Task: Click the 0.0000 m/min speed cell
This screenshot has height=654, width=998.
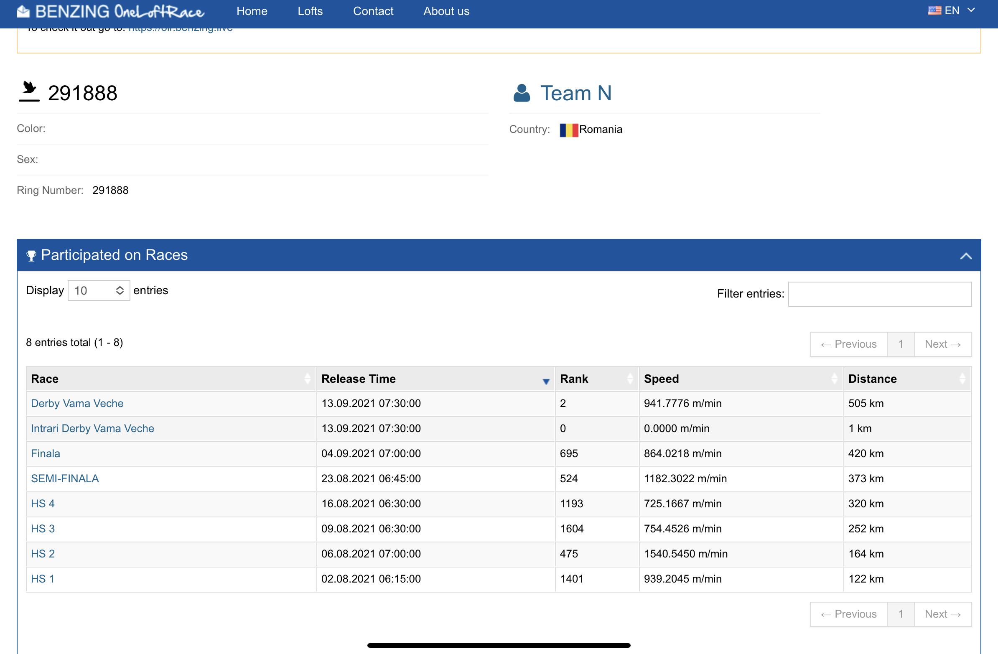Action: 741,429
